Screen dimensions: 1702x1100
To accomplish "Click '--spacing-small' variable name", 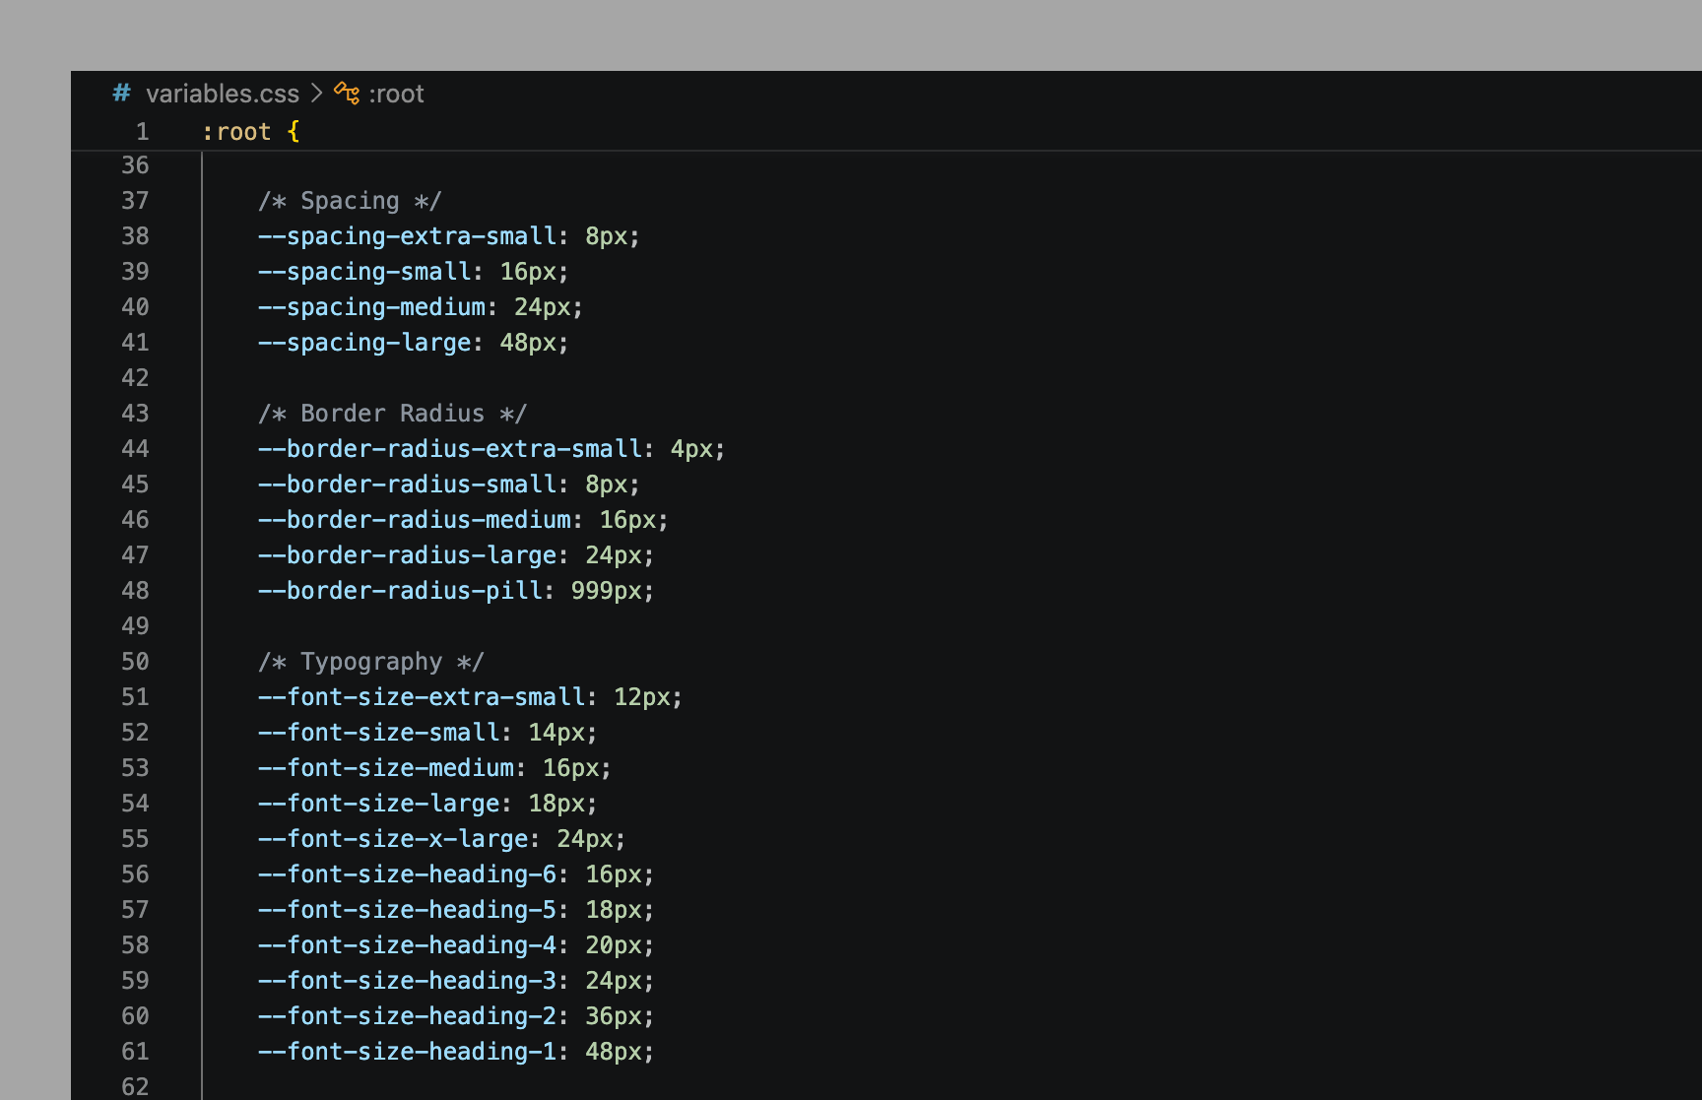I will tap(364, 272).
